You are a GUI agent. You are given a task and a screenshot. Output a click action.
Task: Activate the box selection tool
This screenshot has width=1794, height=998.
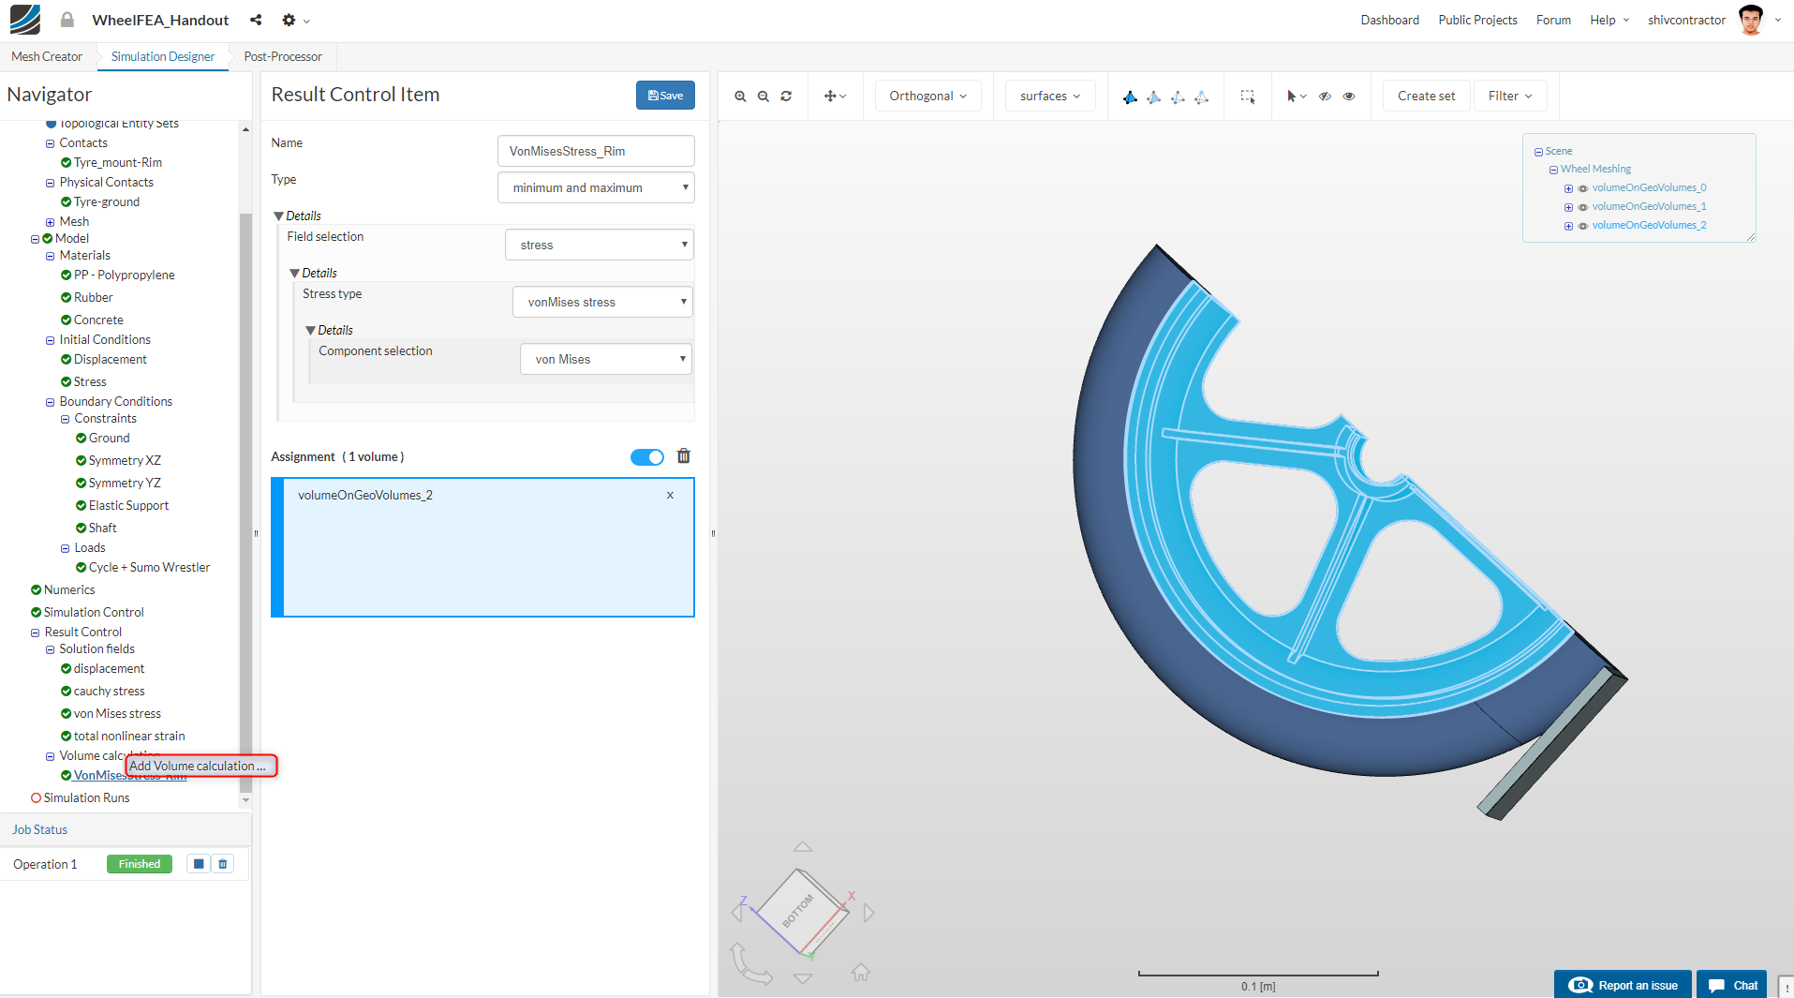[1248, 96]
